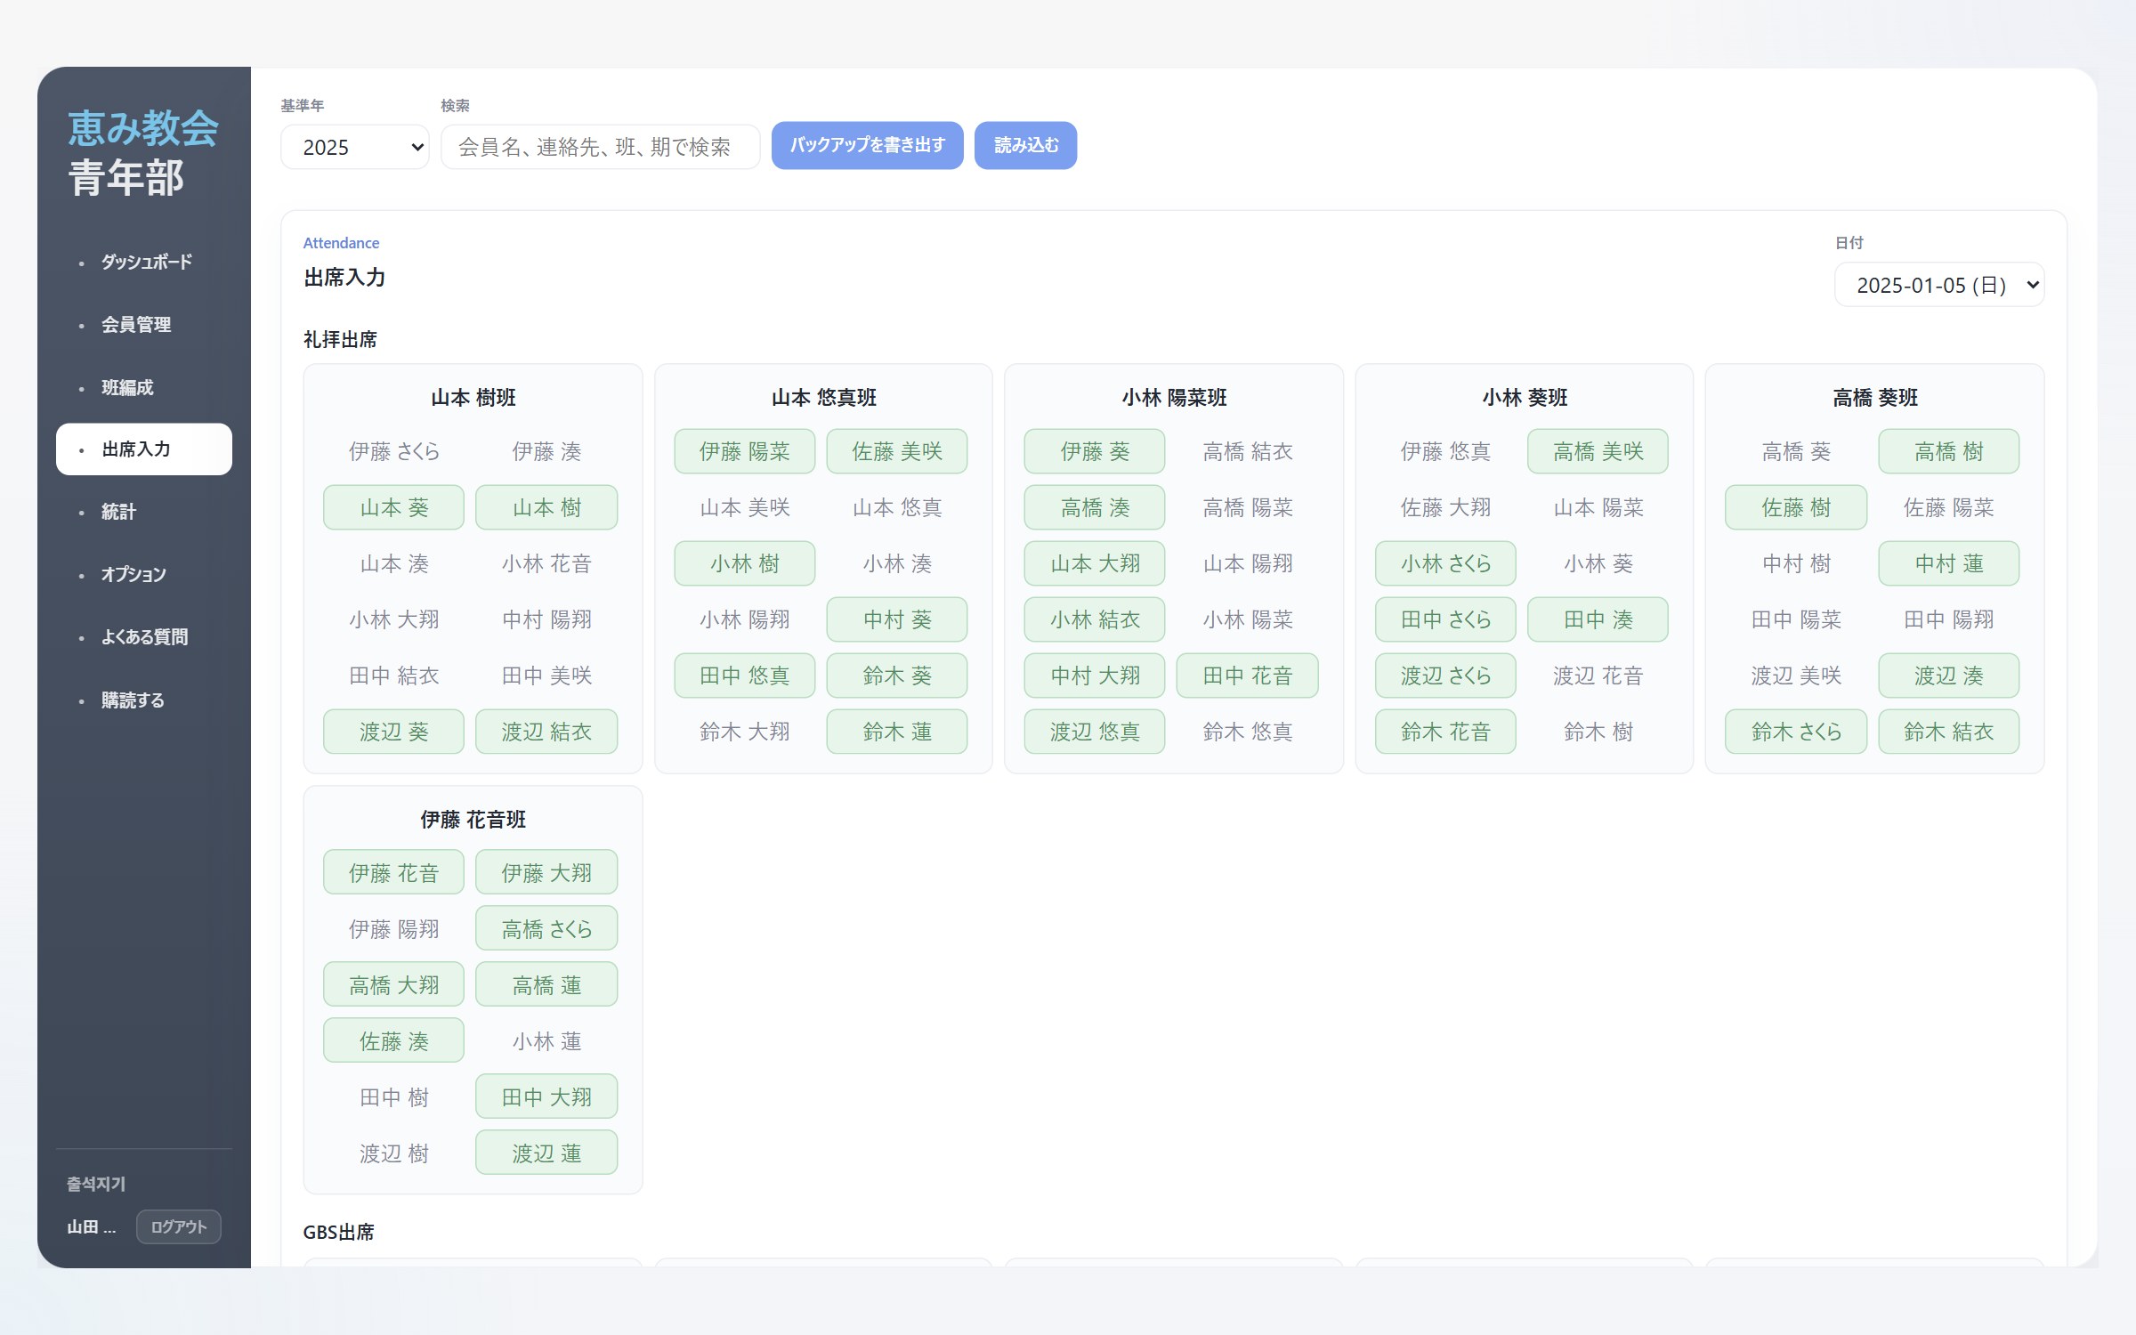The height and width of the screenshot is (1335, 2136).
Task: Open ダッシュボード in the sidebar
Action: click(x=144, y=262)
